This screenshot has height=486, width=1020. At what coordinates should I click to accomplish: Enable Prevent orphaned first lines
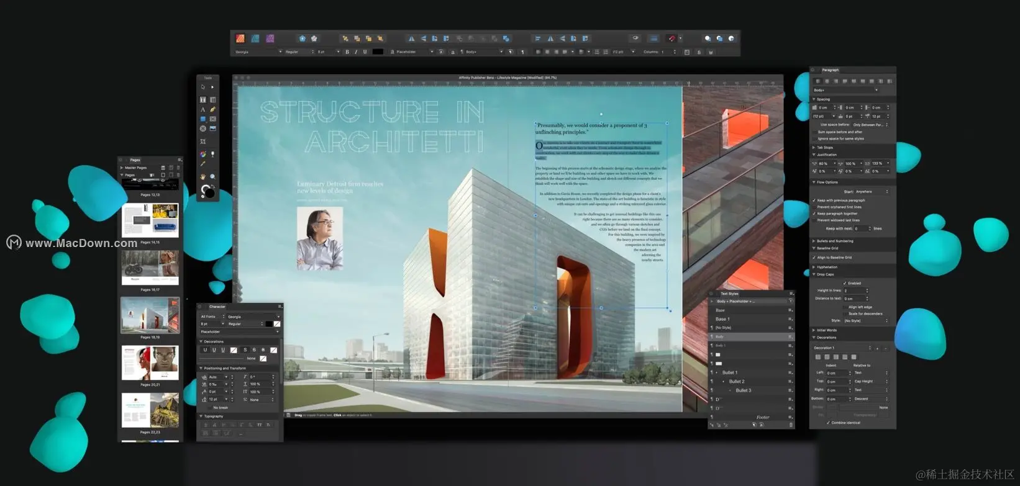pyautogui.click(x=814, y=207)
